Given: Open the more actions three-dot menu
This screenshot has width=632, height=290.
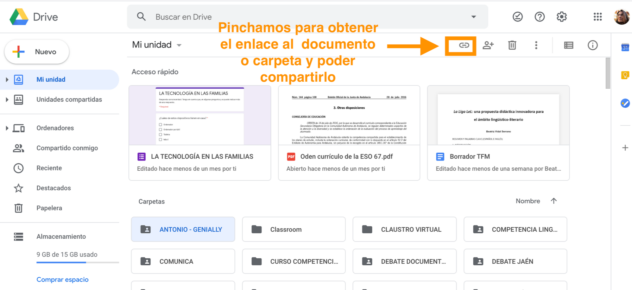Looking at the screenshot, I should 536,45.
